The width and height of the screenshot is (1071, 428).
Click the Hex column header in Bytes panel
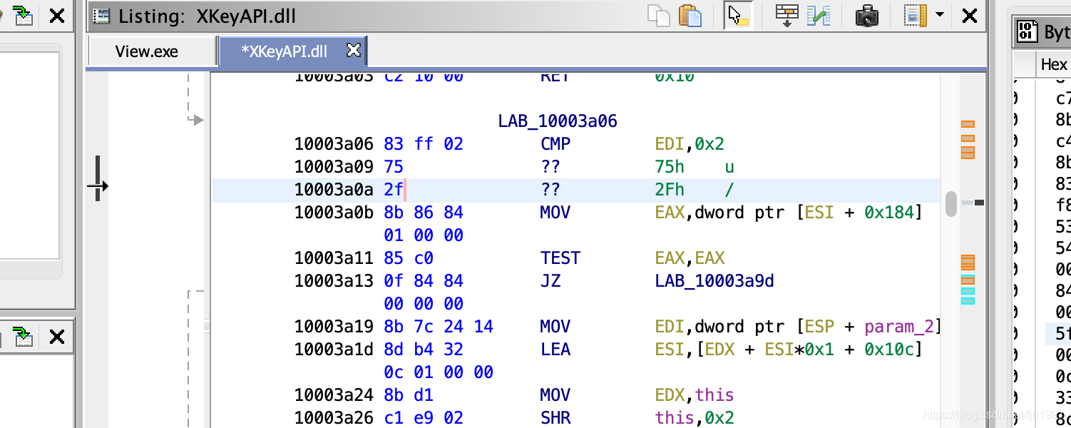tap(1053, 64)
